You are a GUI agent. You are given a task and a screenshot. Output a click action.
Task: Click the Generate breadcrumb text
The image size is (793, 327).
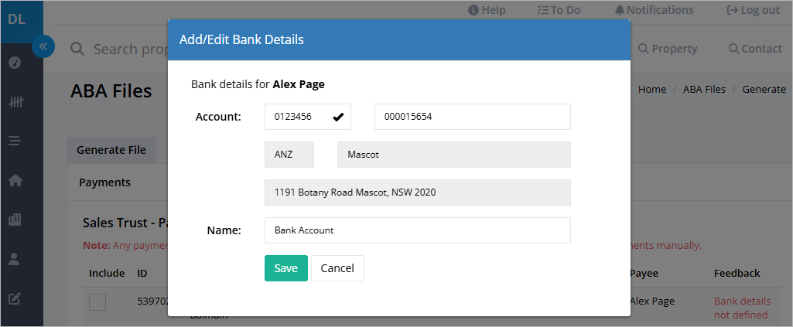coord(764,90)
